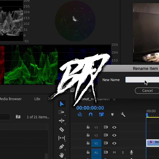
Task: Click the '1 of 21 items' text
Action: [x=38, y=117]
